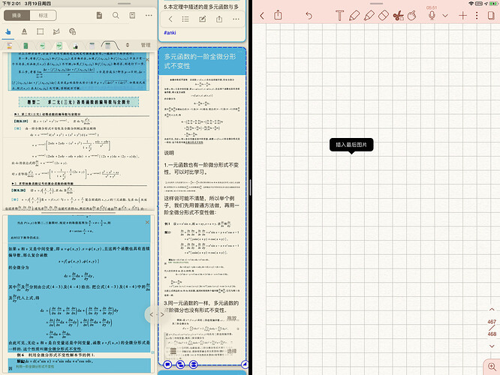Go back in the note card toolbar
500x375 pixels.
tap(170, 19)
